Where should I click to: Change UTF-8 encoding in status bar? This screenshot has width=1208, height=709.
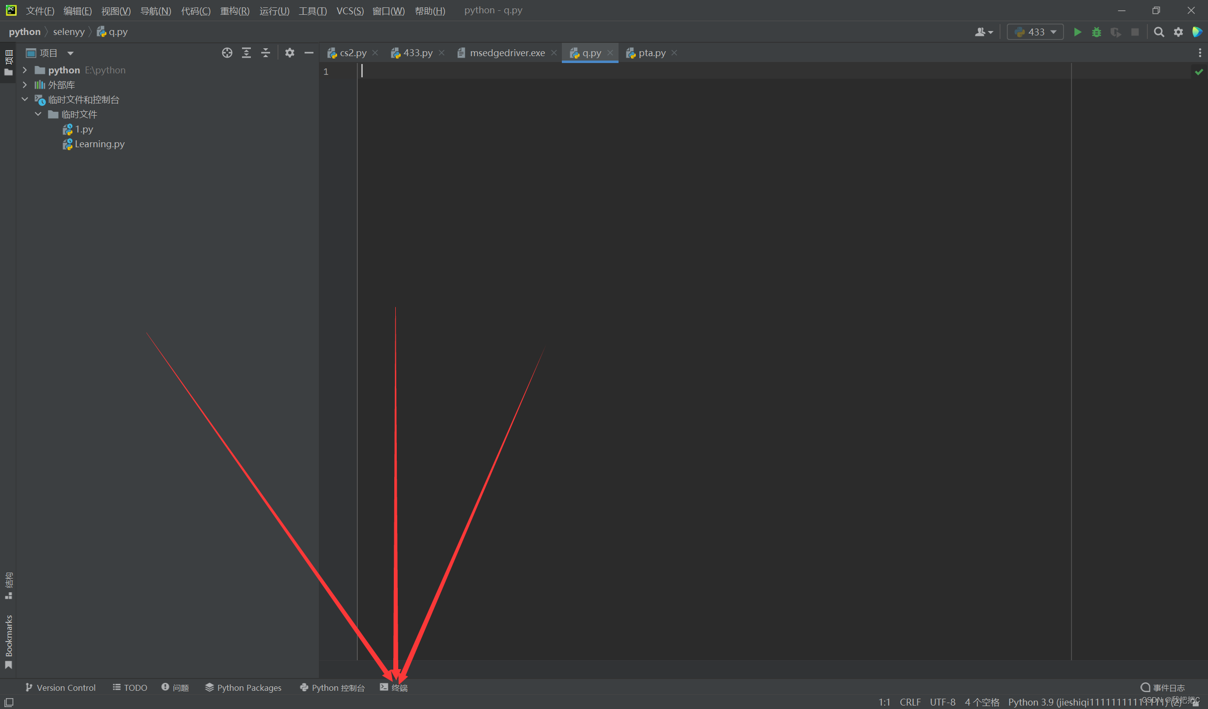[x=942, y=702]
